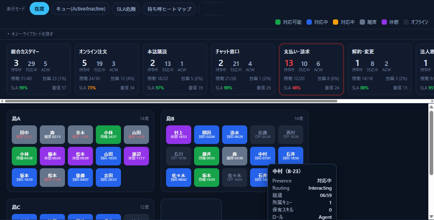This screenshot has width=434, height=220.
Task: Click the Interacting routing value in tooltip
Action: pyautogui.click(x=320, y=188)
